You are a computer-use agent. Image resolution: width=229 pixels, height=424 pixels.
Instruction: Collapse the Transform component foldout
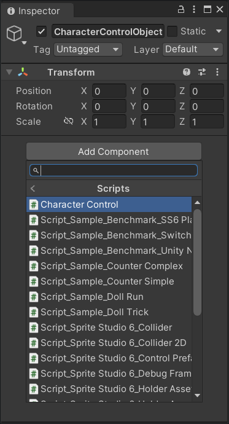(x=9, y=72)
